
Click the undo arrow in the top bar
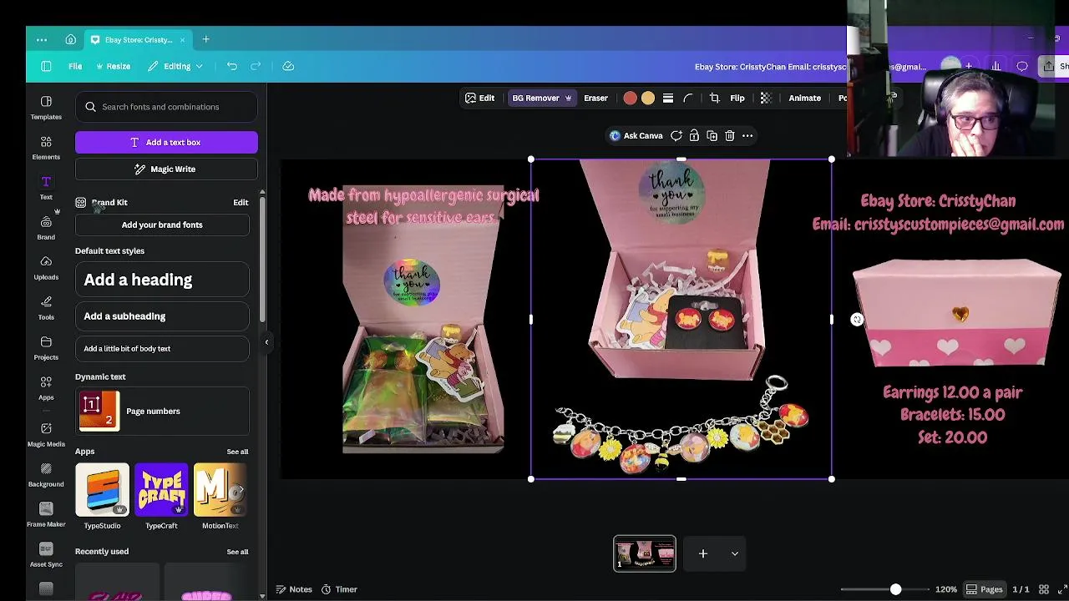point(232,66)
